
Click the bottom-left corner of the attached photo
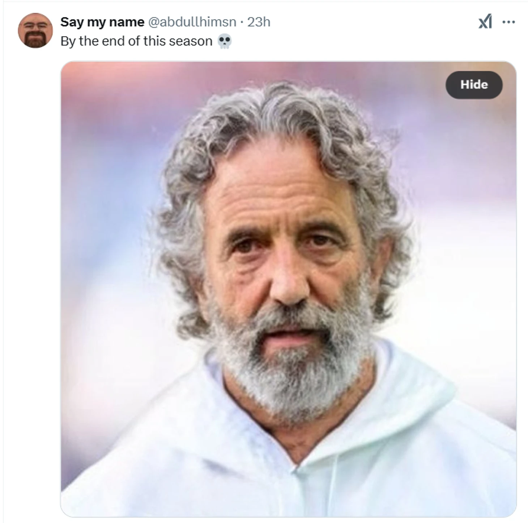coord(65,513)
